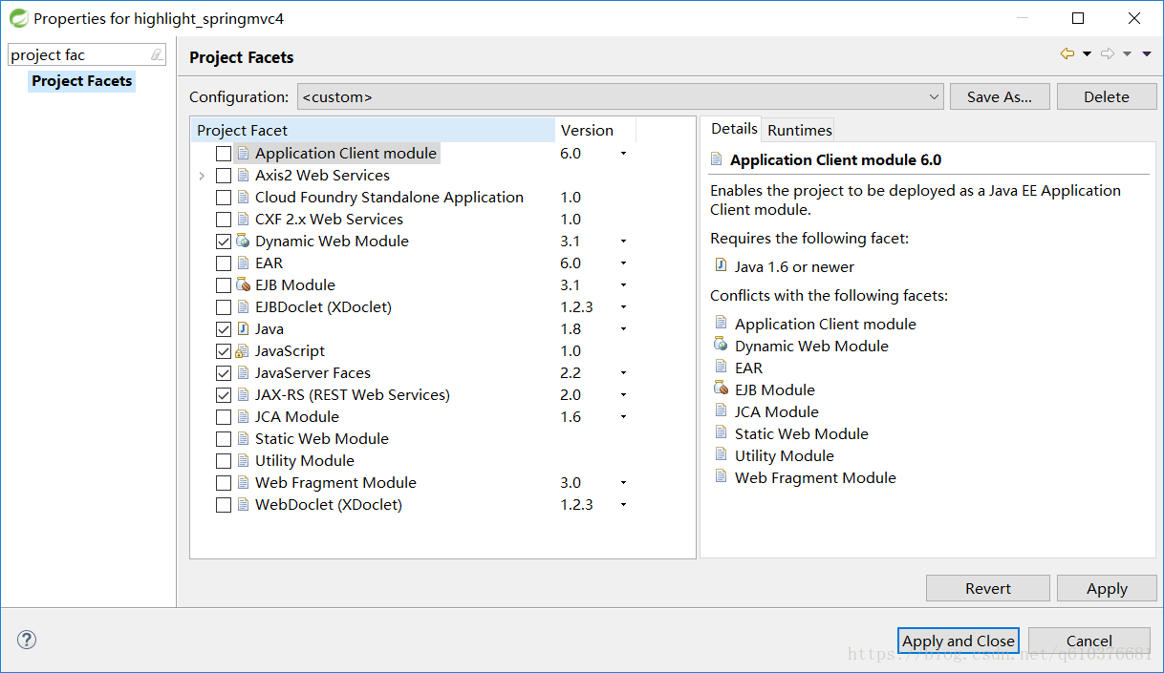Image resolution: width=1164 pixels, height=673 pixels.
Task: Open the back history dropdown arrow
Action: (1087, 54)
